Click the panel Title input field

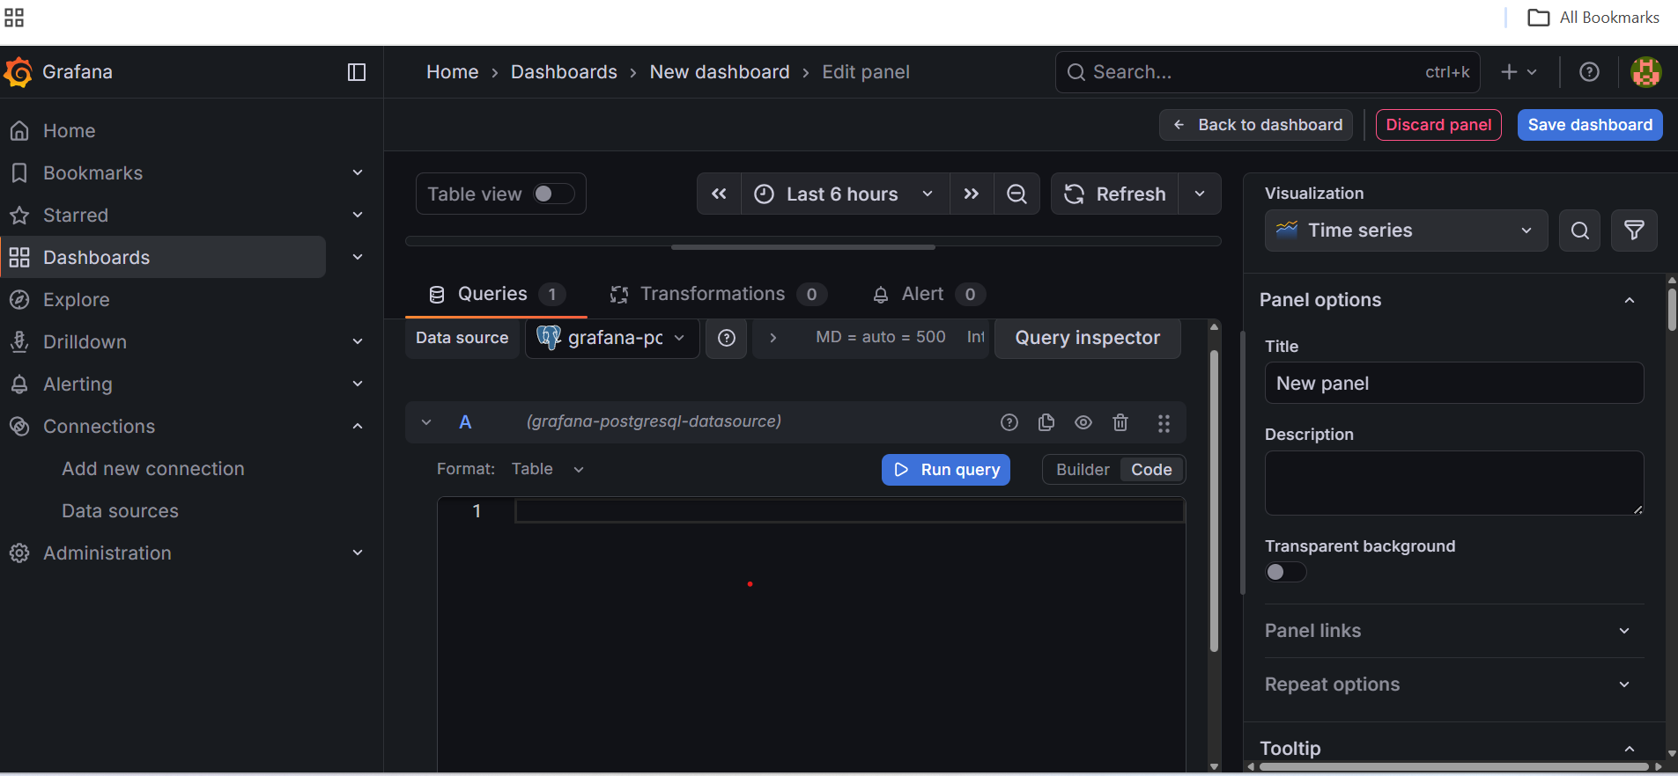click(1454, 384)
